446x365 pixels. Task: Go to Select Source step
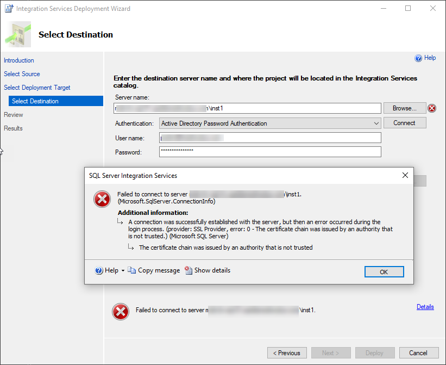[22, 74]
